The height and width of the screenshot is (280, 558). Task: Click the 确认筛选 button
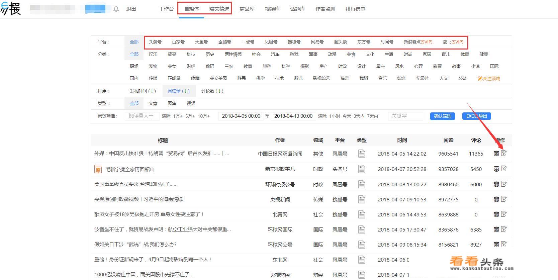[442, 116]
